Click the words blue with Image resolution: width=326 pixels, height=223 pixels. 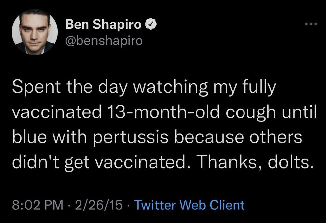click(49, 137)
